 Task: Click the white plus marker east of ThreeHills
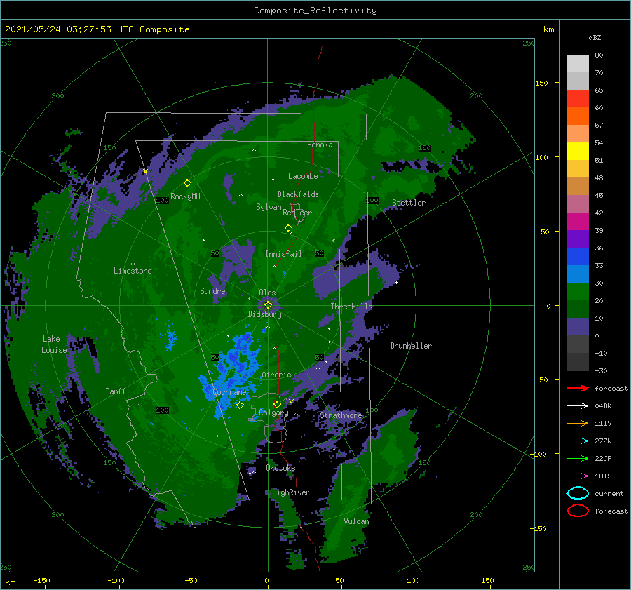[x=396, y=282]
